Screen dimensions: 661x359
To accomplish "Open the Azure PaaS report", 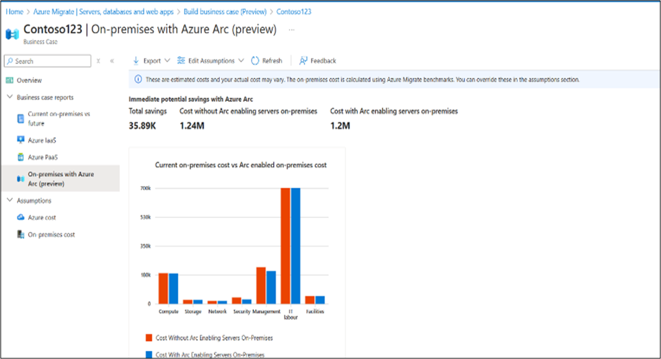I will [43, 157].
